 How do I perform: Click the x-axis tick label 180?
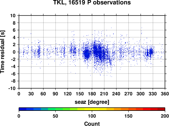coord(92,94)
